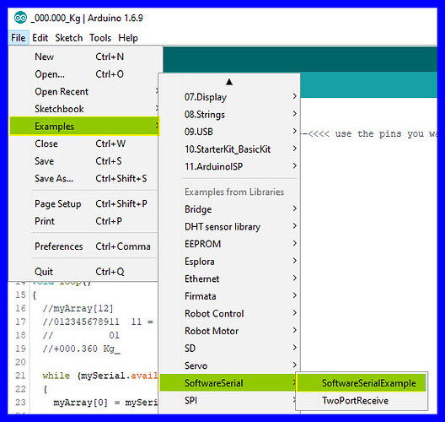Select the highlighted Examples entry

tap(84, 126)
